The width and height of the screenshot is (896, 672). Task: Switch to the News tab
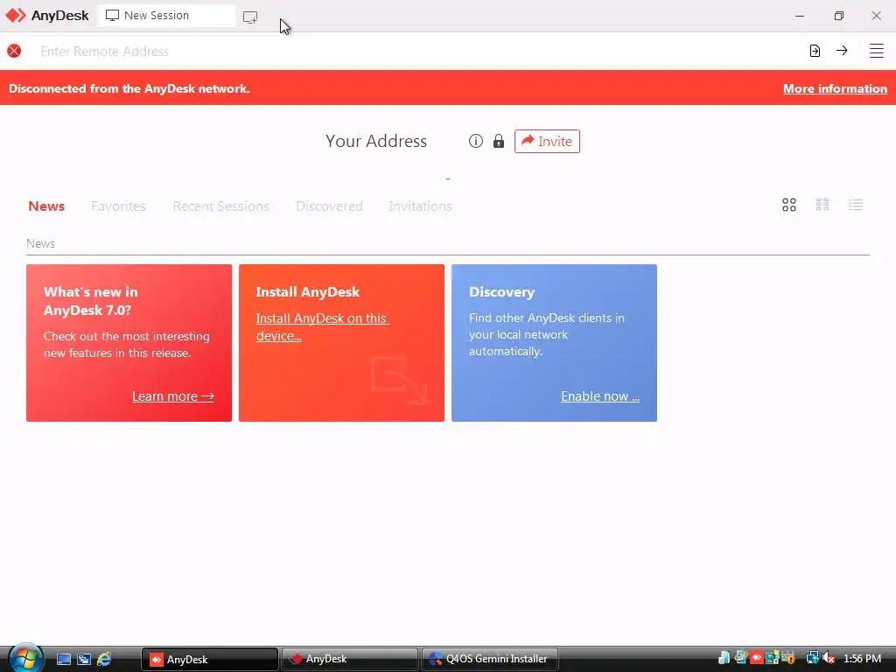46,206
